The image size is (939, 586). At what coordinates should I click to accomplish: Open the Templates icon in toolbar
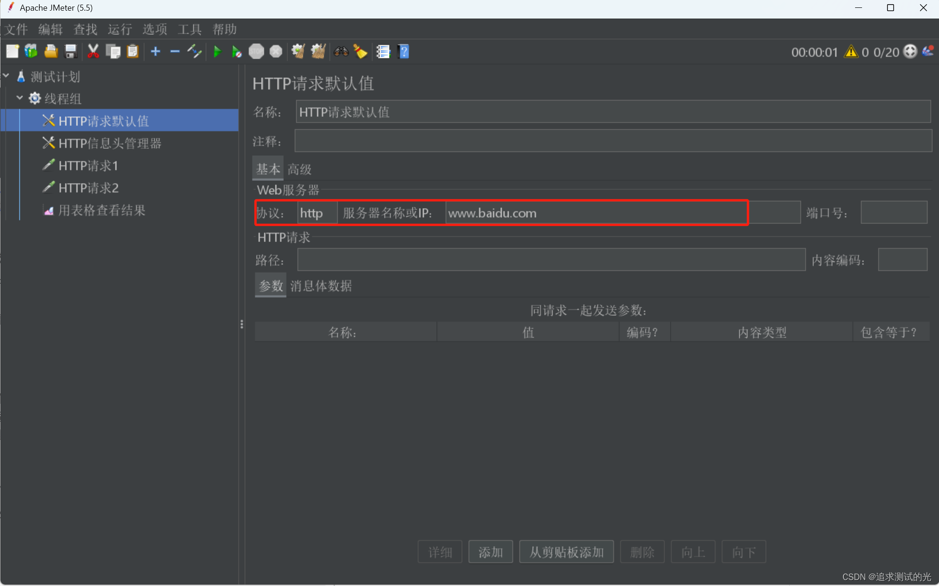click(x=31, y=51)
